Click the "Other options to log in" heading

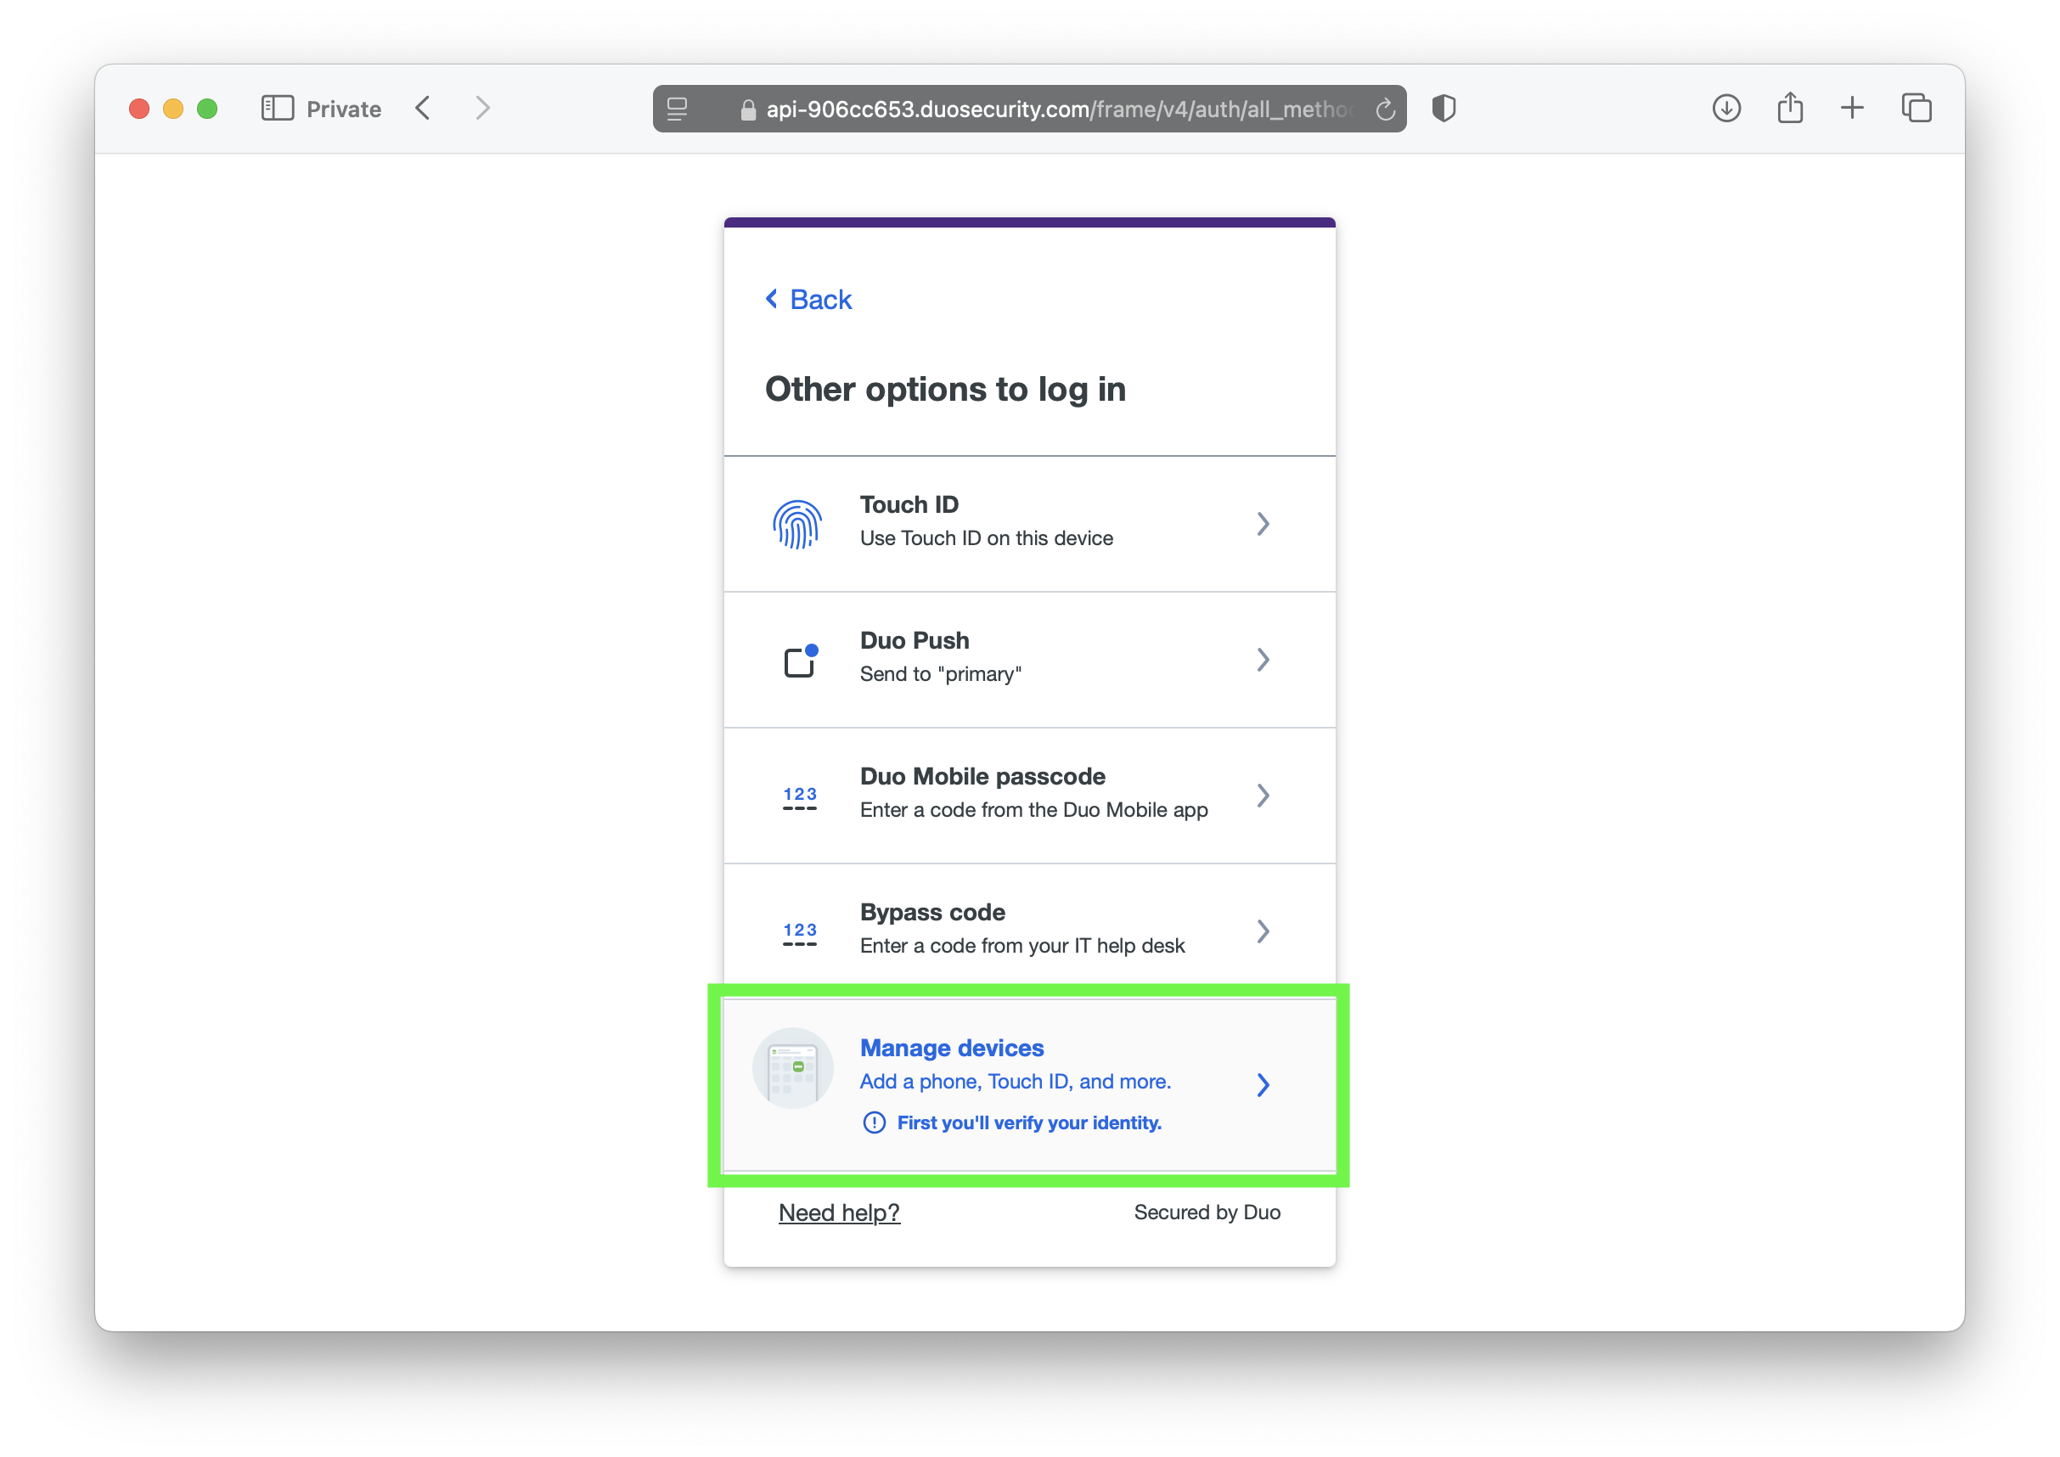[945, 390]
